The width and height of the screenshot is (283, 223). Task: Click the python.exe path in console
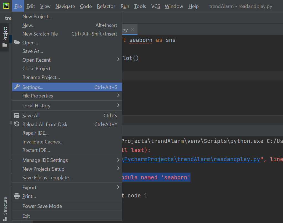coord(192,141)
